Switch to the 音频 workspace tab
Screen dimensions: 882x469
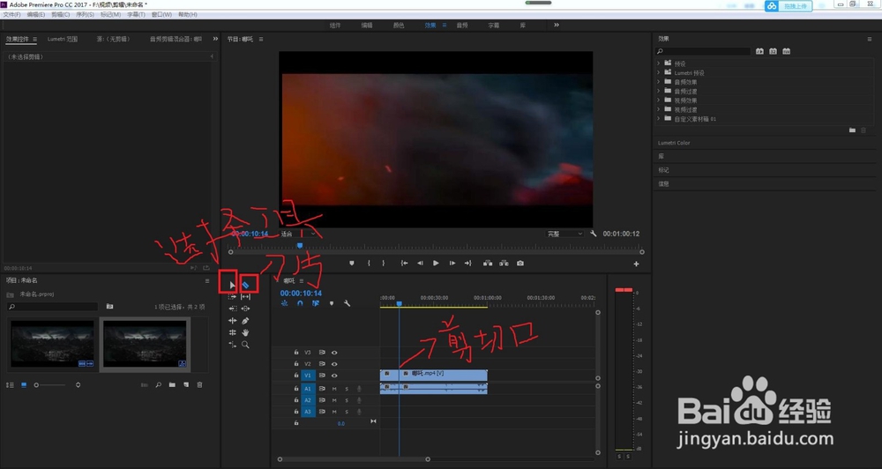click(x=462, y=26)
